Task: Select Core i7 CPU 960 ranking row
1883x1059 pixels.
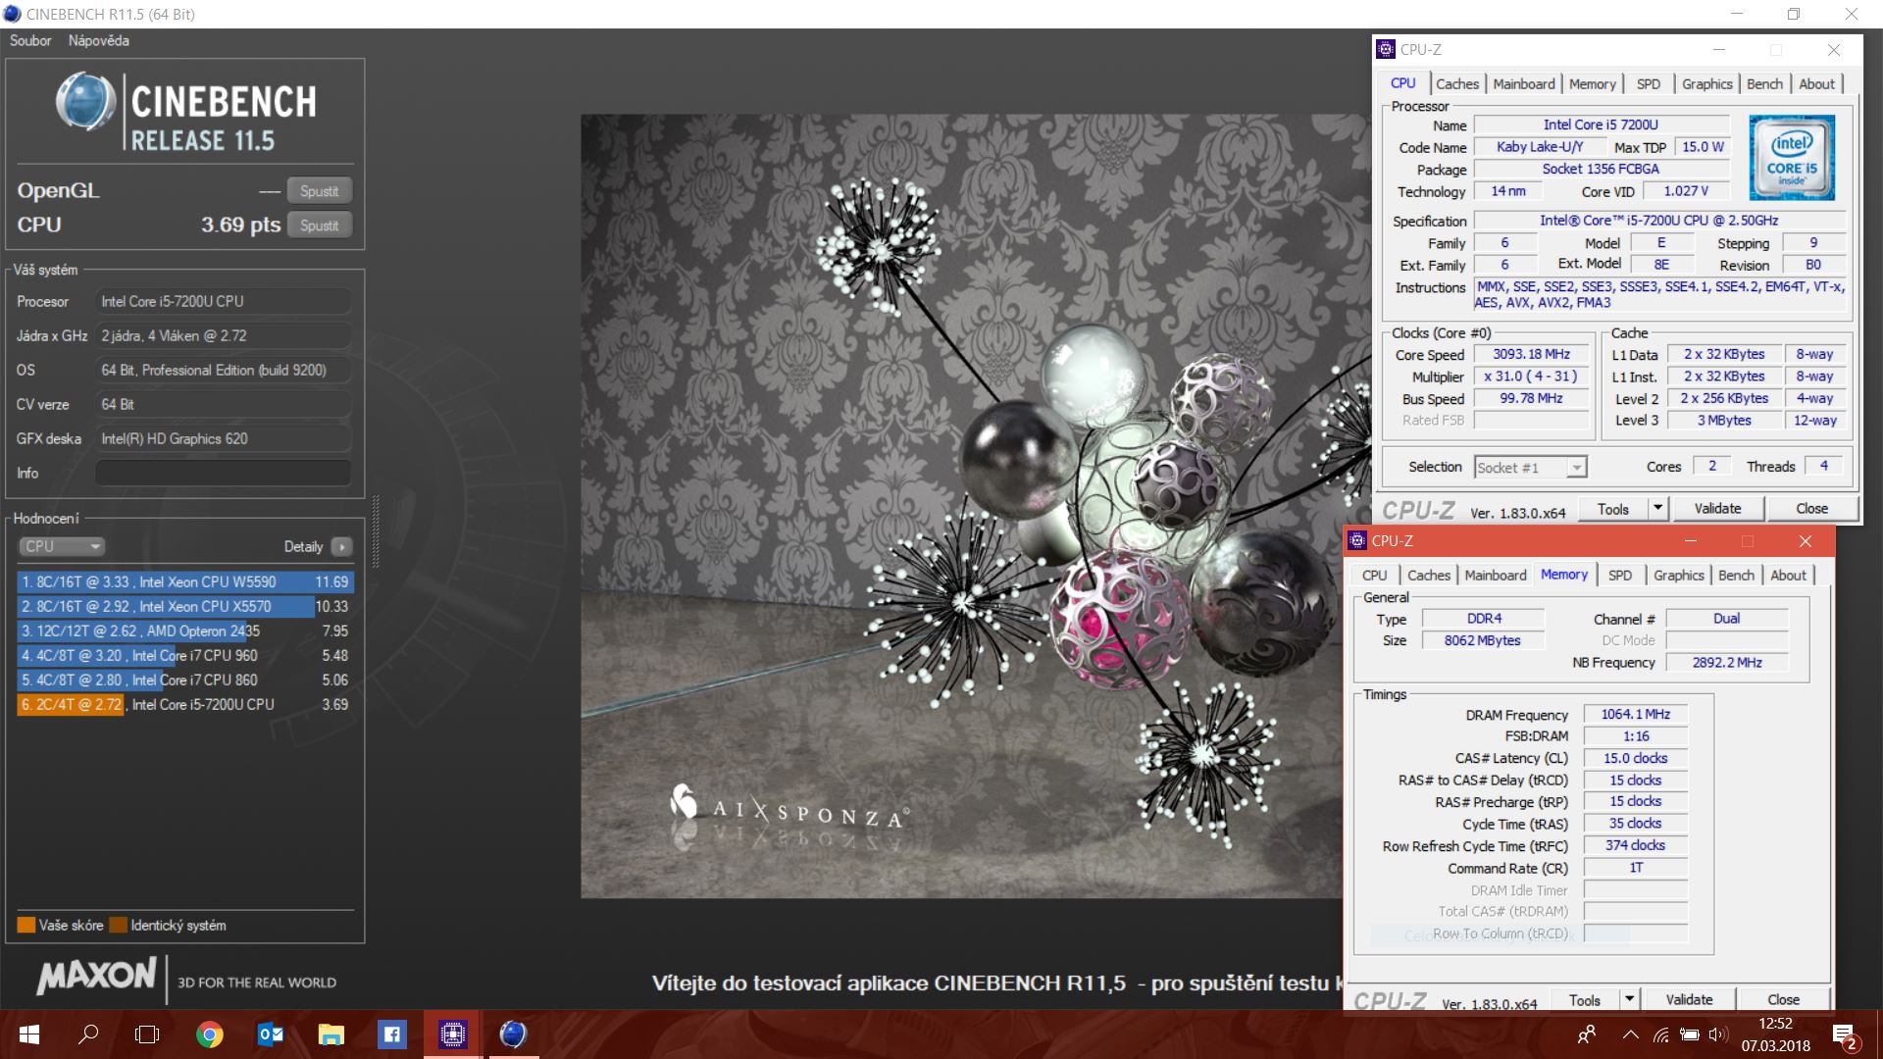Action: point(184,655)
